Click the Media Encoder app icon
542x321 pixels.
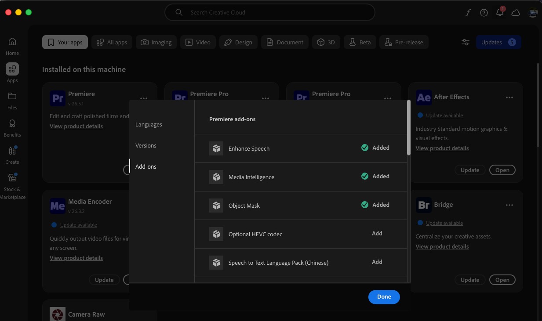58,206
